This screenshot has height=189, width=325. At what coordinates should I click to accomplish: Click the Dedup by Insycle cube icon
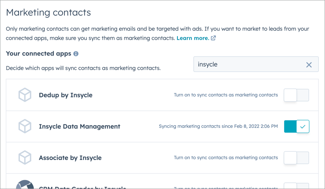25,95
